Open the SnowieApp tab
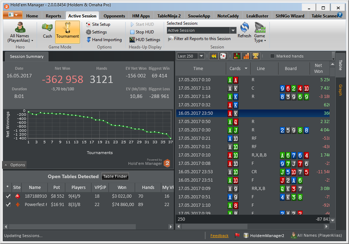The width and height of the screenshot is (349, 244). point(199,16)
